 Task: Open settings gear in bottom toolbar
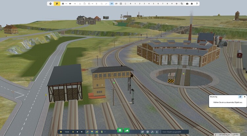coord(148,132)
